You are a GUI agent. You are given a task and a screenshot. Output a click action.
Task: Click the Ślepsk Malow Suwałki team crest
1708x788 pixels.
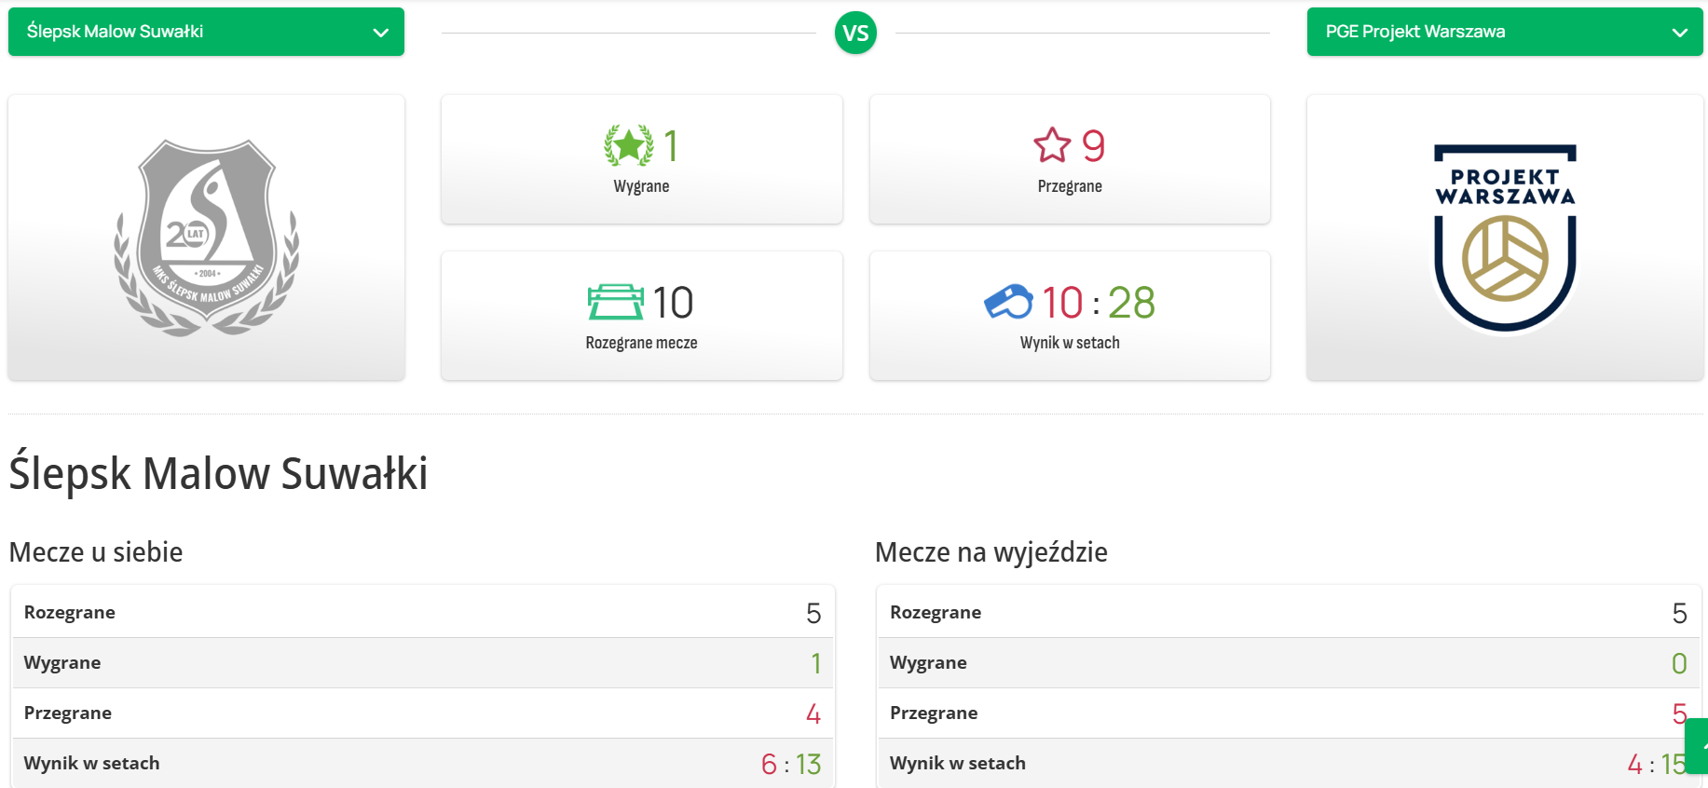point(206,238)
